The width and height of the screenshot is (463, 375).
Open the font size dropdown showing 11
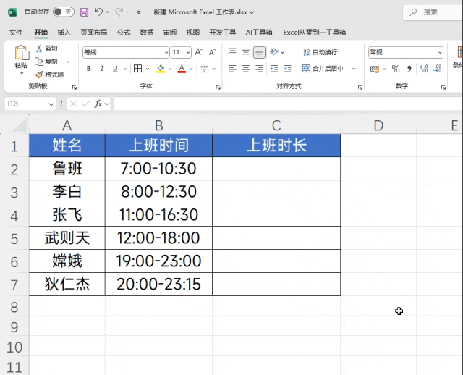coord(188,53)
